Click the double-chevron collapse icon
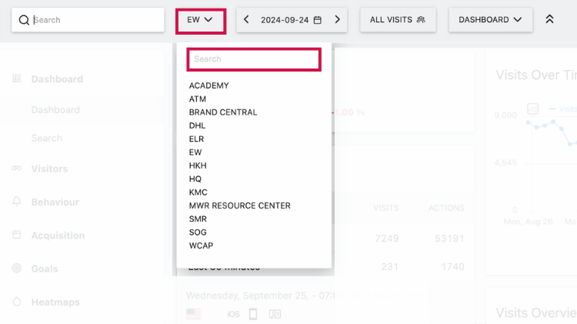Viewport: 577px width, 324px height. point(549,20)
